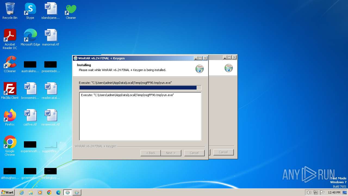The image size is (348, 196).
Task: Click the install log list box
Action: click(x=140, y=116)
